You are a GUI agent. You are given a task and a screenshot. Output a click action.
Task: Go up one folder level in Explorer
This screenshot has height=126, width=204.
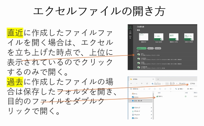tap(142, 83)
